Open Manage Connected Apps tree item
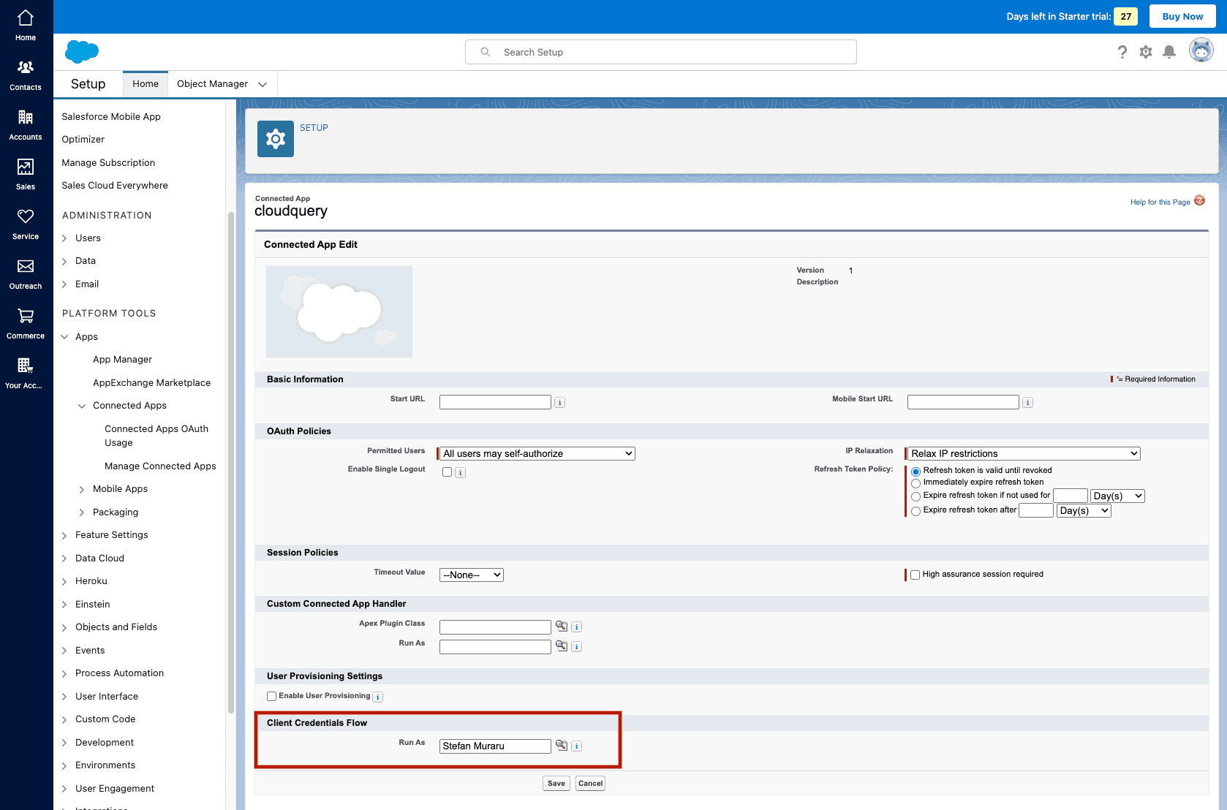1227x810 pixels. 160,466
